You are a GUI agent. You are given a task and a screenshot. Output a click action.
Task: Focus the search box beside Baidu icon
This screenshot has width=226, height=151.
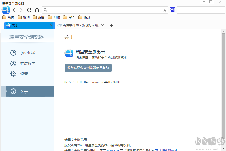201,10
